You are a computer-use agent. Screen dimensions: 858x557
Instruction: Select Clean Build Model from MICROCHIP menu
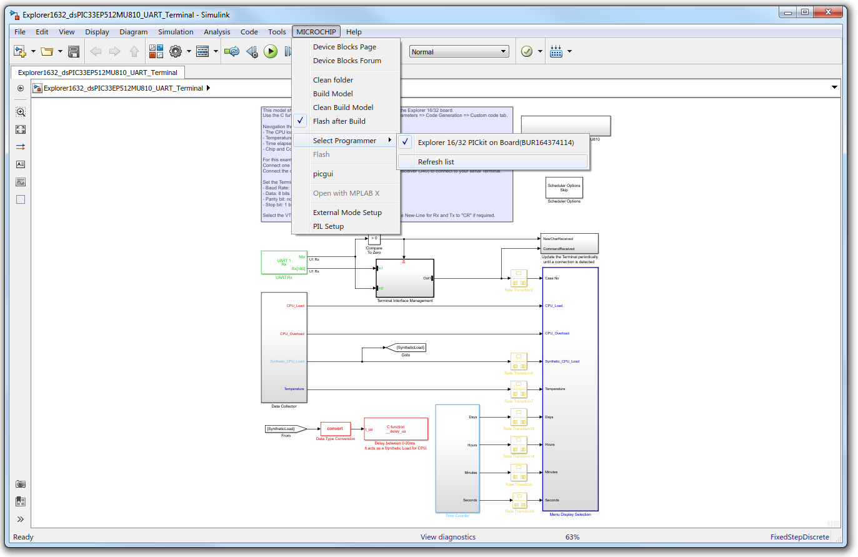tap(343, 107)
